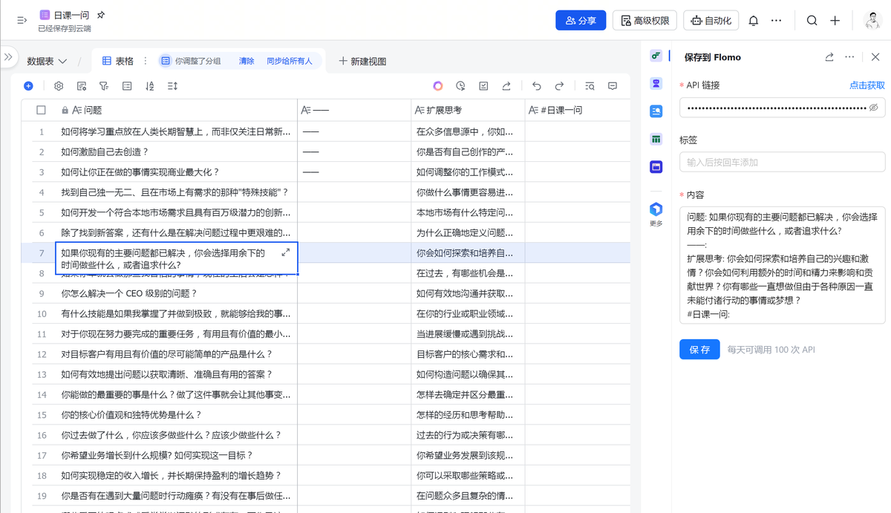Image resolution: width=891 pixels, height=513 pixels.
Task: Redo the last action
Action: [560, 86]
